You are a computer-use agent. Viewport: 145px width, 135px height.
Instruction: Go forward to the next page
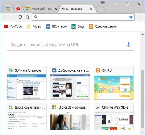[13, 17]
